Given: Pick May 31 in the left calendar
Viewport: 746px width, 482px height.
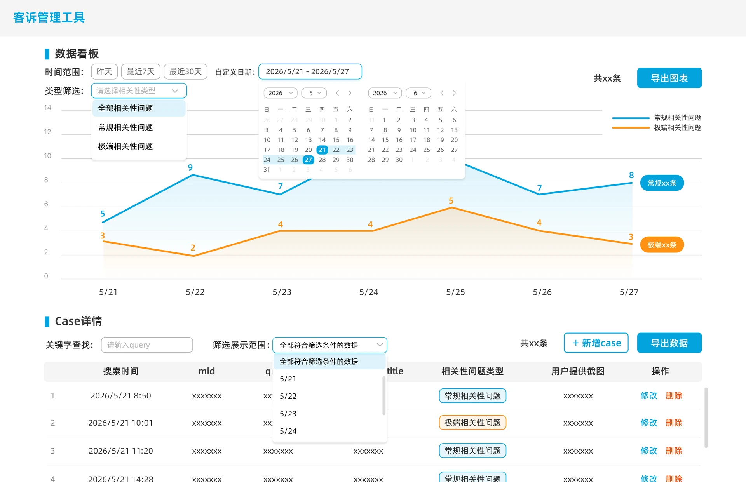Looking at the screenshot, I should tap(267, 170).
